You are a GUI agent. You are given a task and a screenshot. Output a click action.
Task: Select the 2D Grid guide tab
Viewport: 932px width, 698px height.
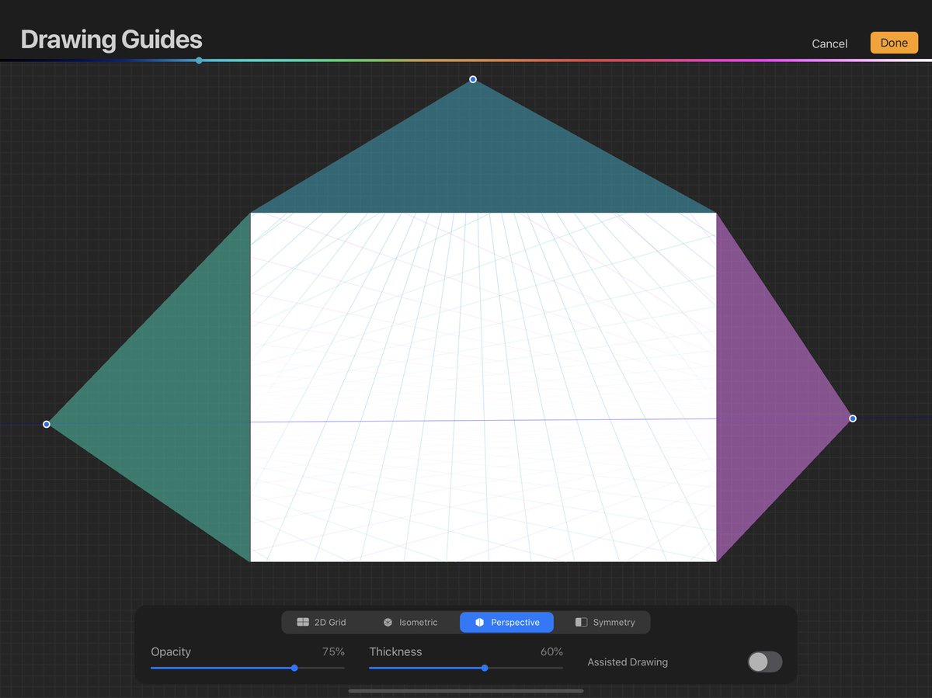322,623
